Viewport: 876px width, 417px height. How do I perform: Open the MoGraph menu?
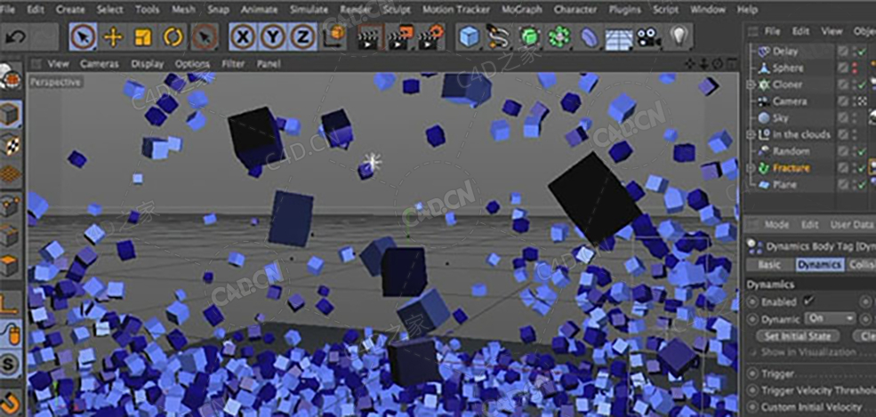521,10
